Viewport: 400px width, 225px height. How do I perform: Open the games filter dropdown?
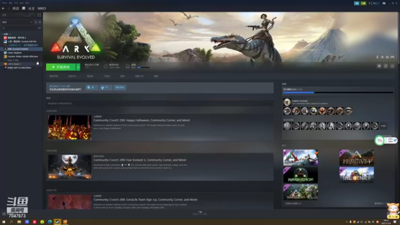click(x=17, y=22)
